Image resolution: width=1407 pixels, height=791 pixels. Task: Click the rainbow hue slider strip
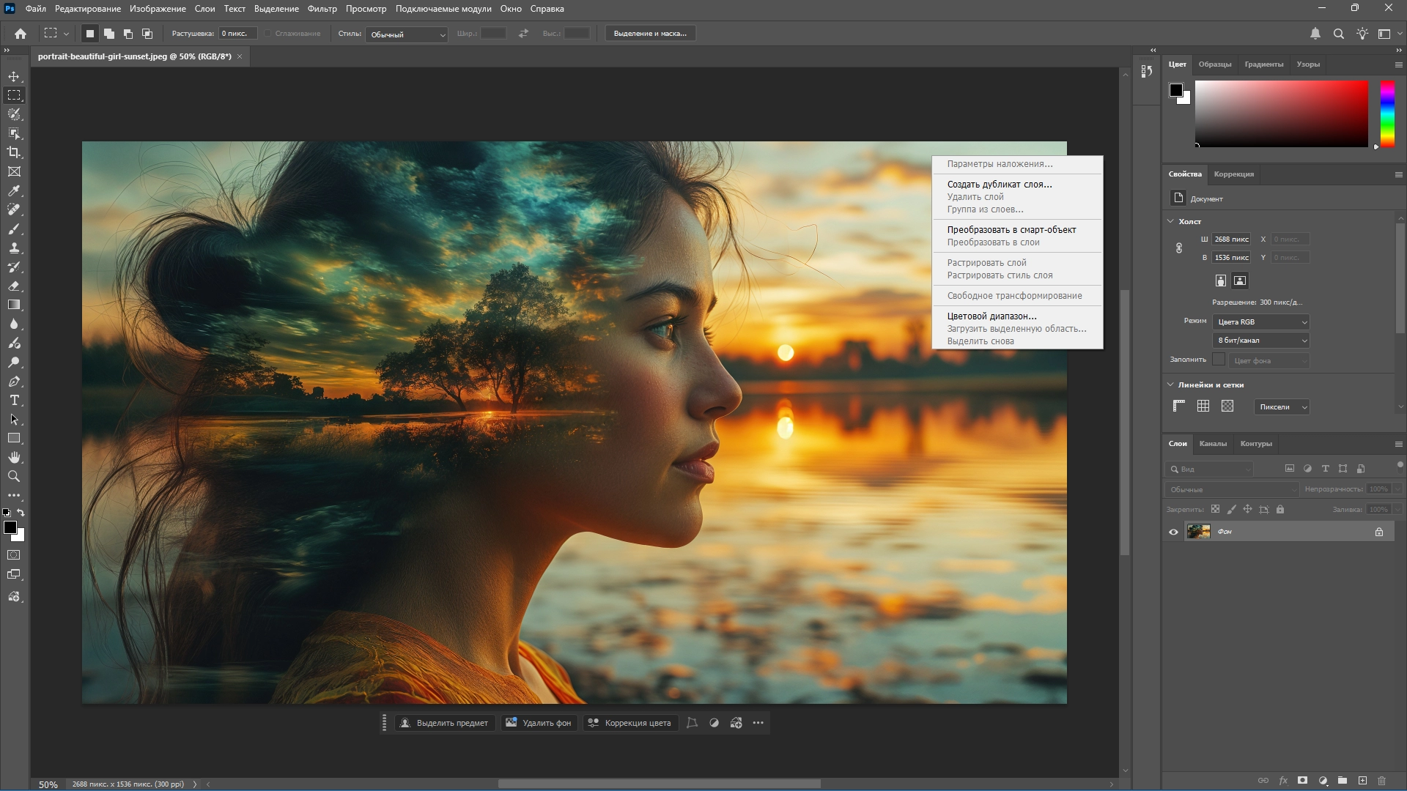pyautogui.click(x=1387, y=114)
